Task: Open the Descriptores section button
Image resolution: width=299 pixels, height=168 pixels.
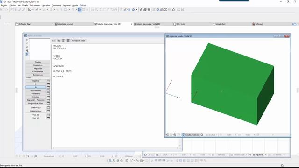Action: [38, 75]
